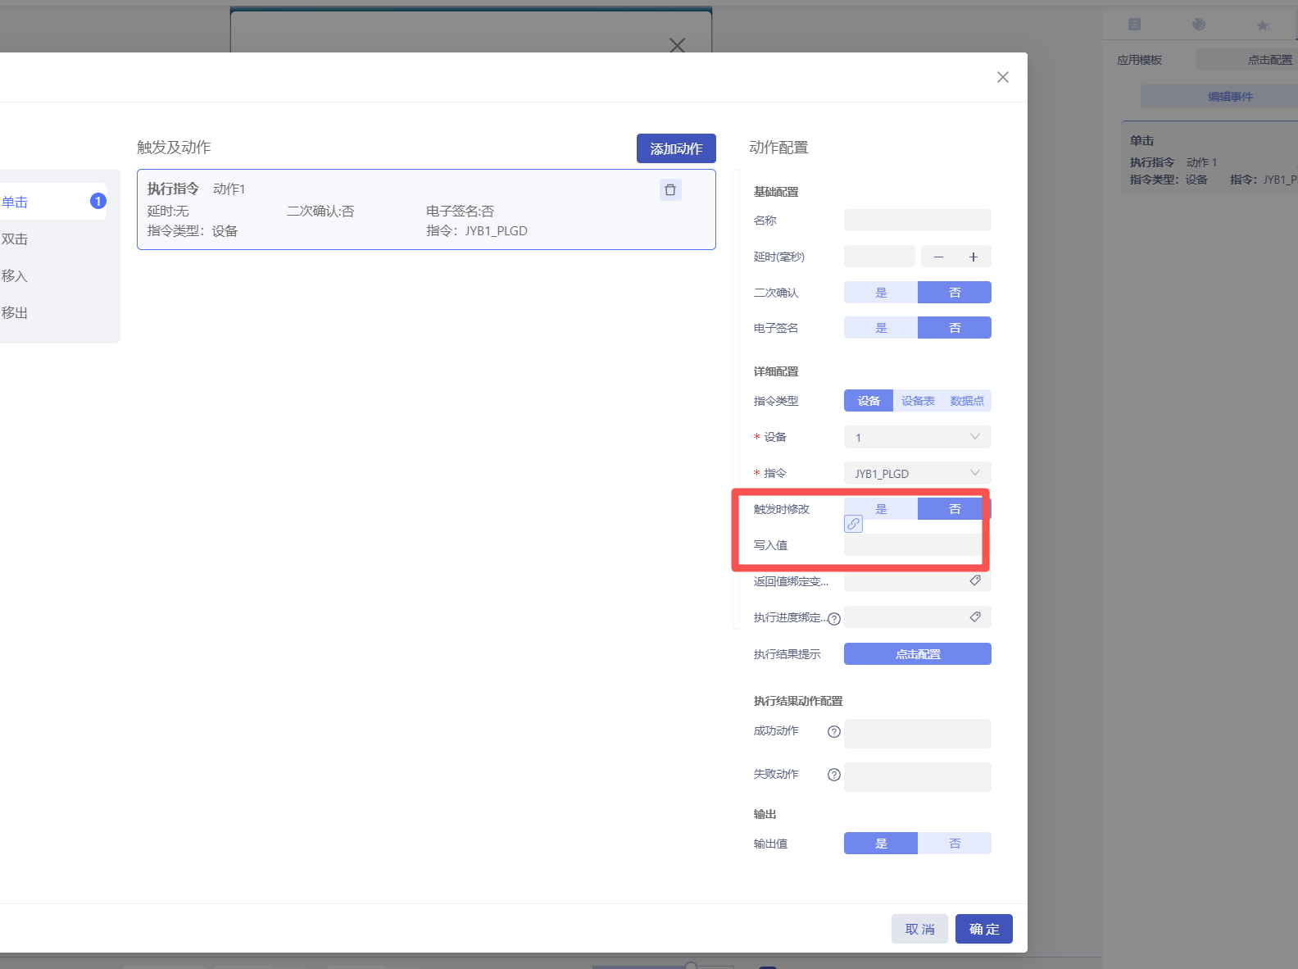The image size is (1298, 969).
Task: Show help tooltip for 失败动作
Action: point(834,775)
